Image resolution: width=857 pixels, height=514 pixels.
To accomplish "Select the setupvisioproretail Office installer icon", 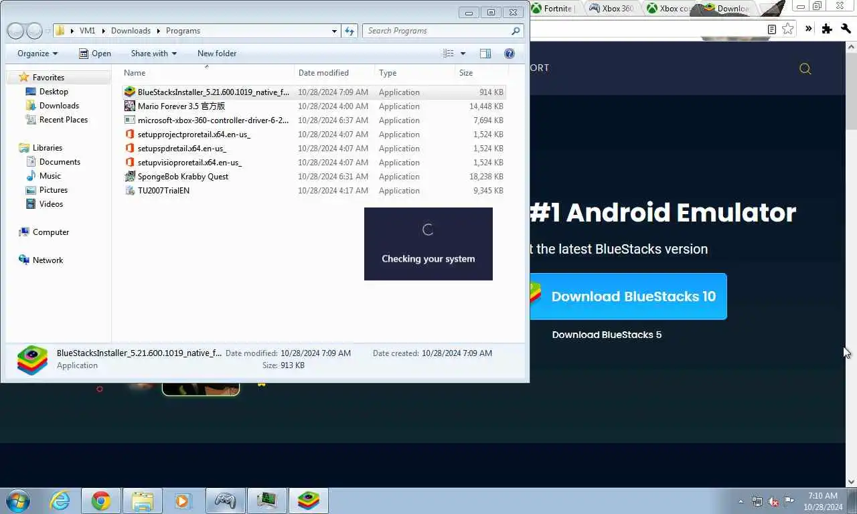I will pos(130,163).
